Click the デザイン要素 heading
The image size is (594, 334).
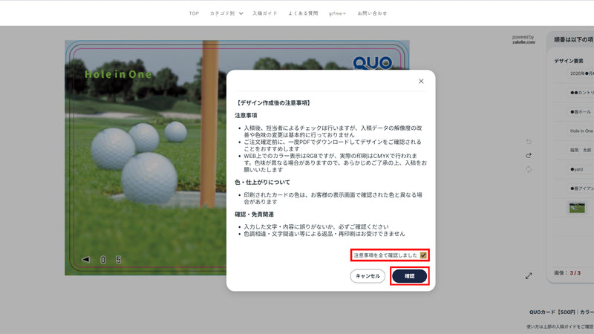click(x=569, y=61)
